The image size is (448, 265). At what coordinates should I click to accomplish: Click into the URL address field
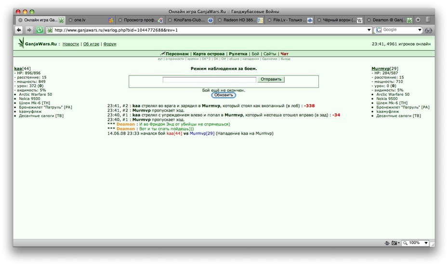pos(210,30)
